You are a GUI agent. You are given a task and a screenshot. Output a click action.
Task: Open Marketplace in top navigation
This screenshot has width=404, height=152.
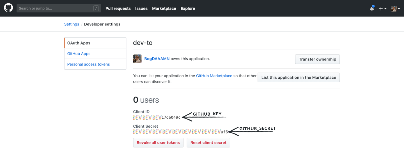tap(164, 8)
